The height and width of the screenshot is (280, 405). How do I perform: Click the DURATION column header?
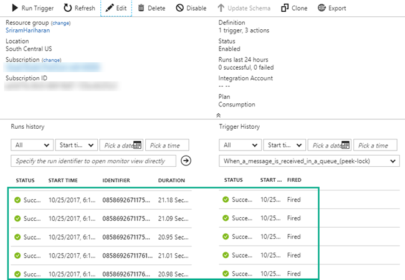171,180
